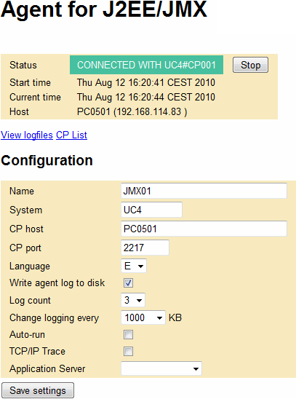Expand the Application Server dropdown

(x=161, y=368)
